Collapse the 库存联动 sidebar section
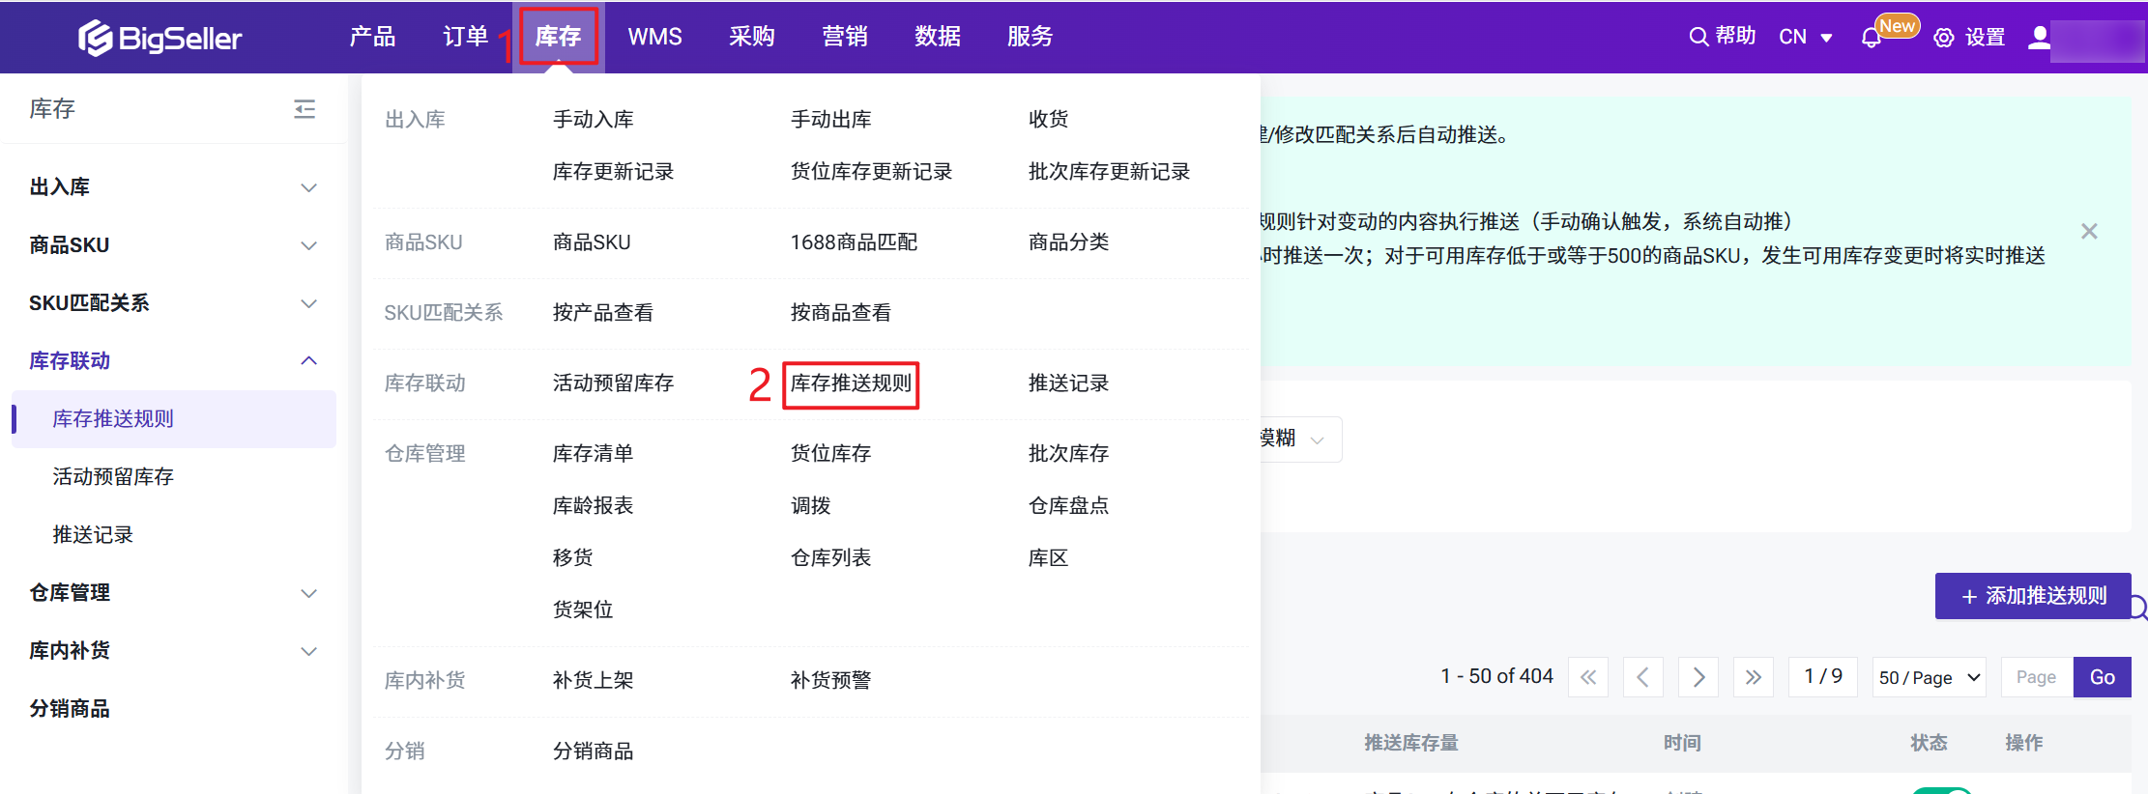 pos(308,361)
